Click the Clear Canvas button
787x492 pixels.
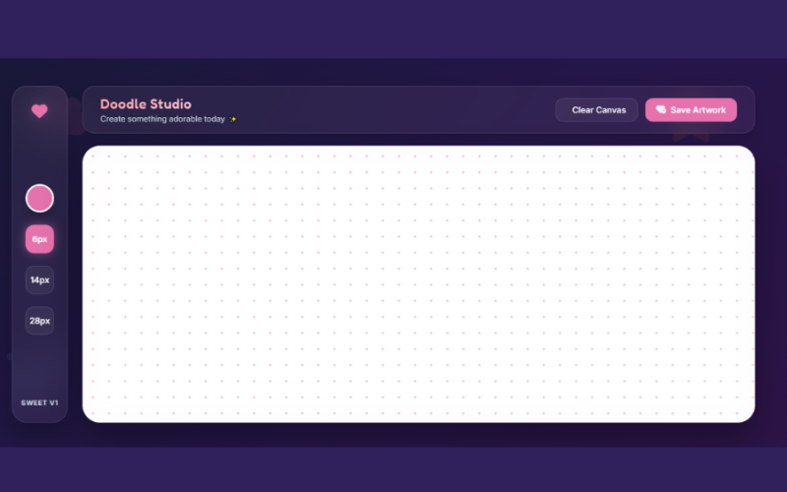[596, 110]
